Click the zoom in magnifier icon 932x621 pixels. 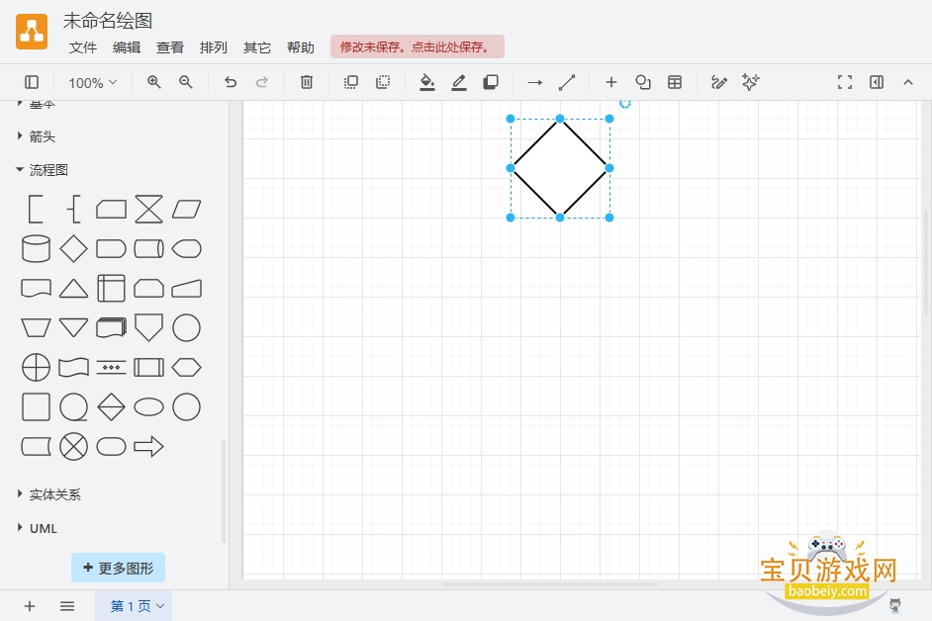point(154,82)
